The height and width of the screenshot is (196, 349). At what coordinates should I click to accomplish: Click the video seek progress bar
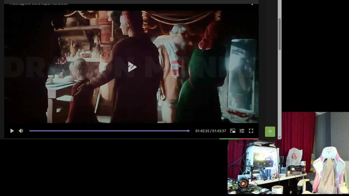coord(109,131)
